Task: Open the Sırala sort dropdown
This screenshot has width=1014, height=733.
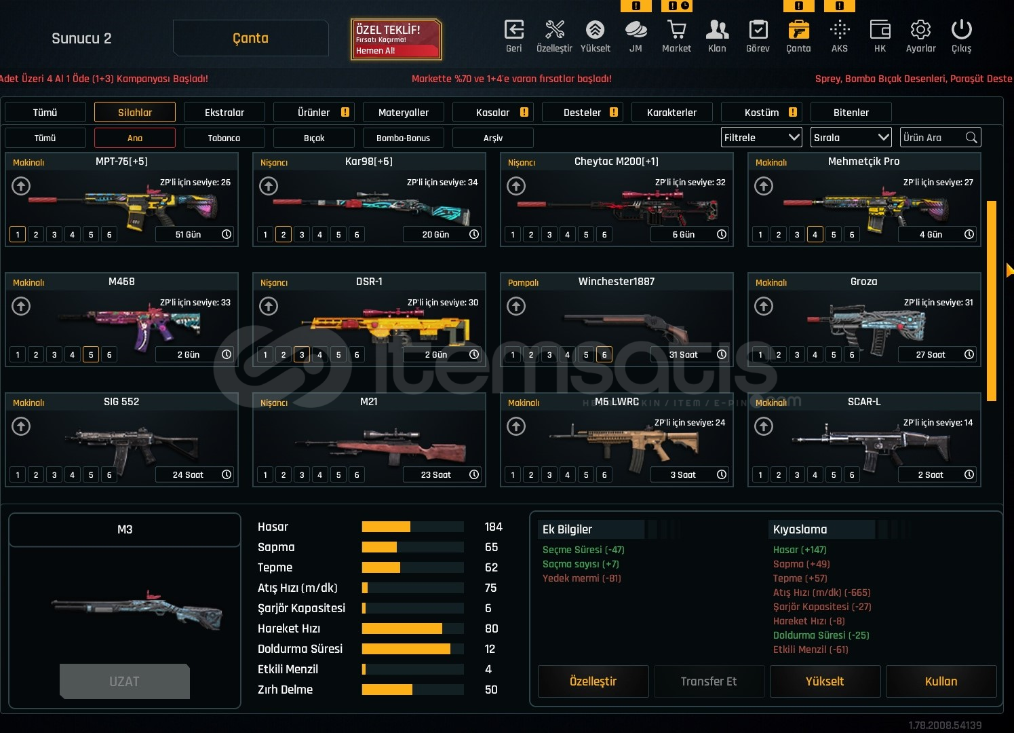Action: click(851, 138)
